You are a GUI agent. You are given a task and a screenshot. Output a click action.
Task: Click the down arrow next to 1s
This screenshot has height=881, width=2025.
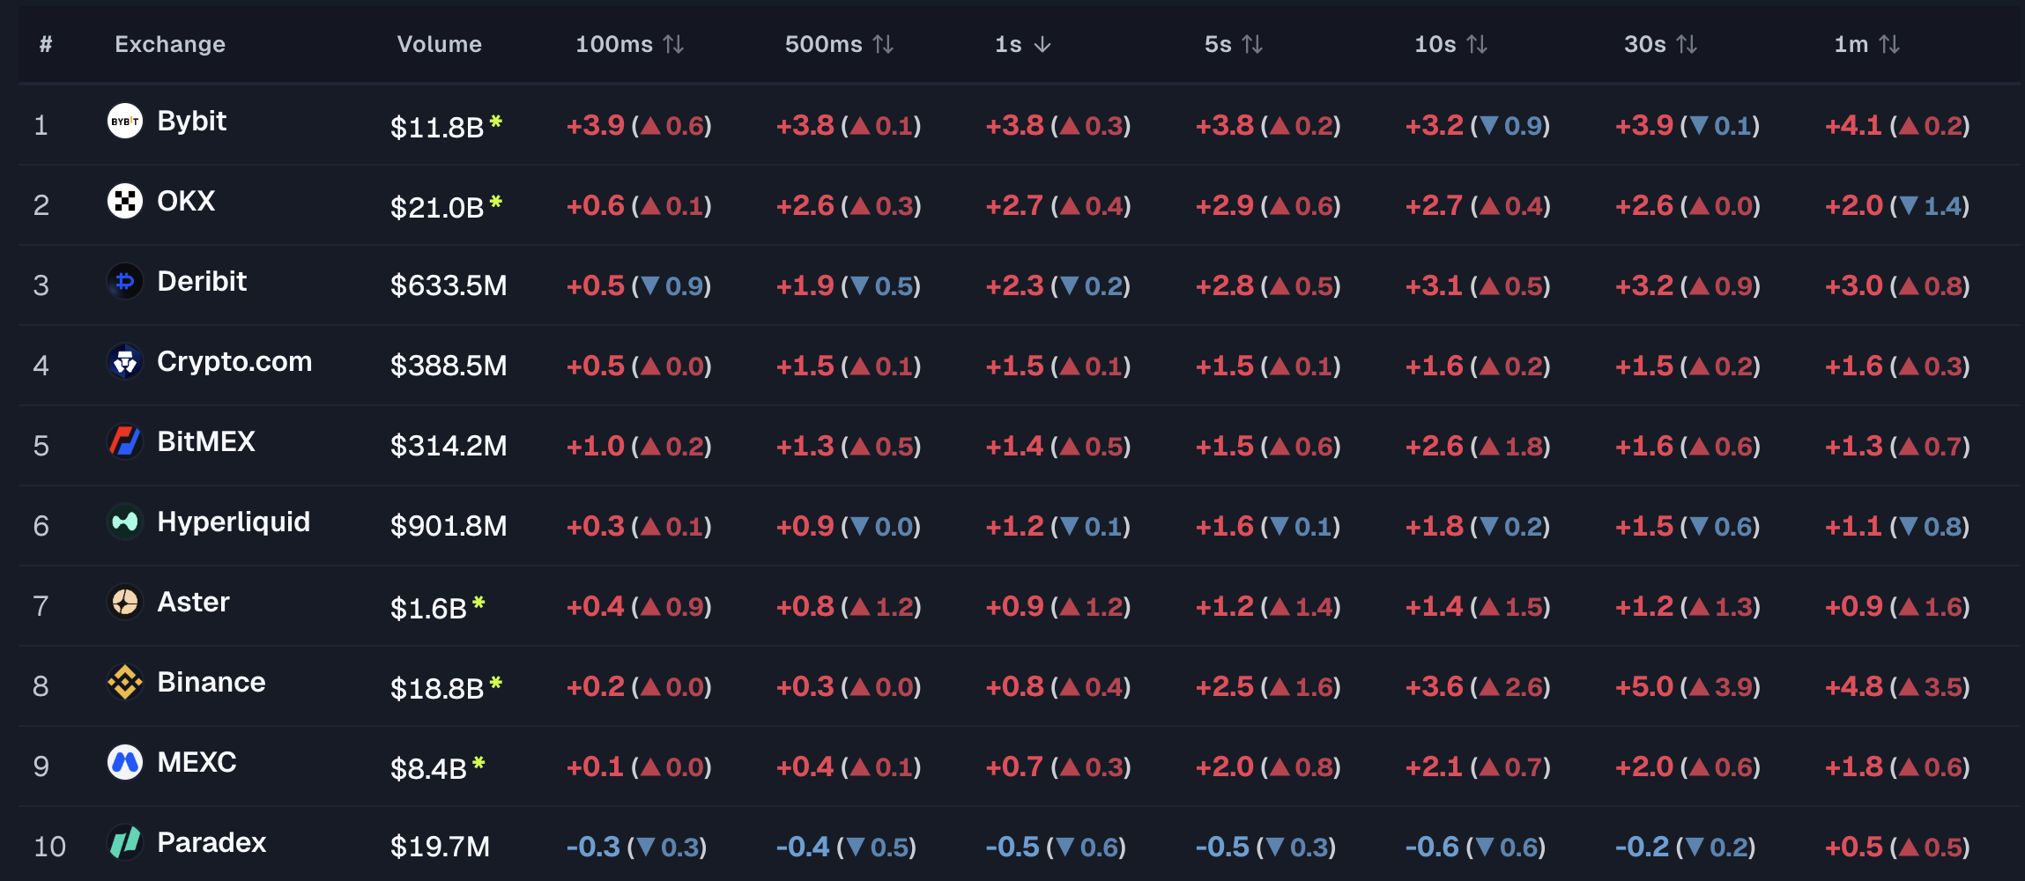click(x=1042, y=44)
